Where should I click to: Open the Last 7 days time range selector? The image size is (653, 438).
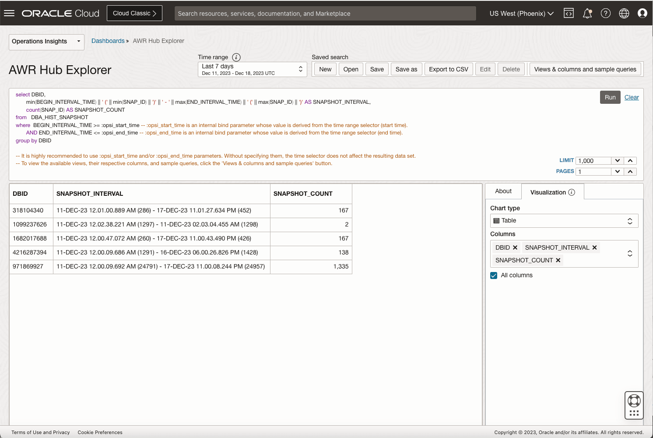tap(252, 69)
